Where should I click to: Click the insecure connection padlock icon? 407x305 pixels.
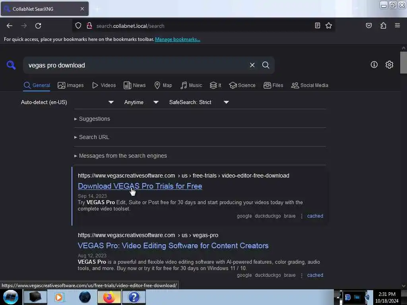tap(89, 25)
